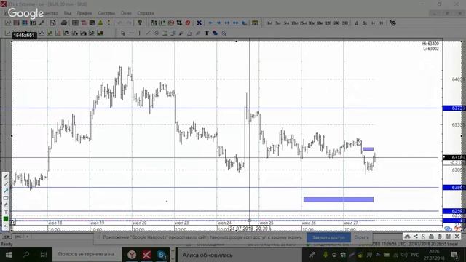
Task: Click the dotted point chart type icon
Action: point(42,33)
